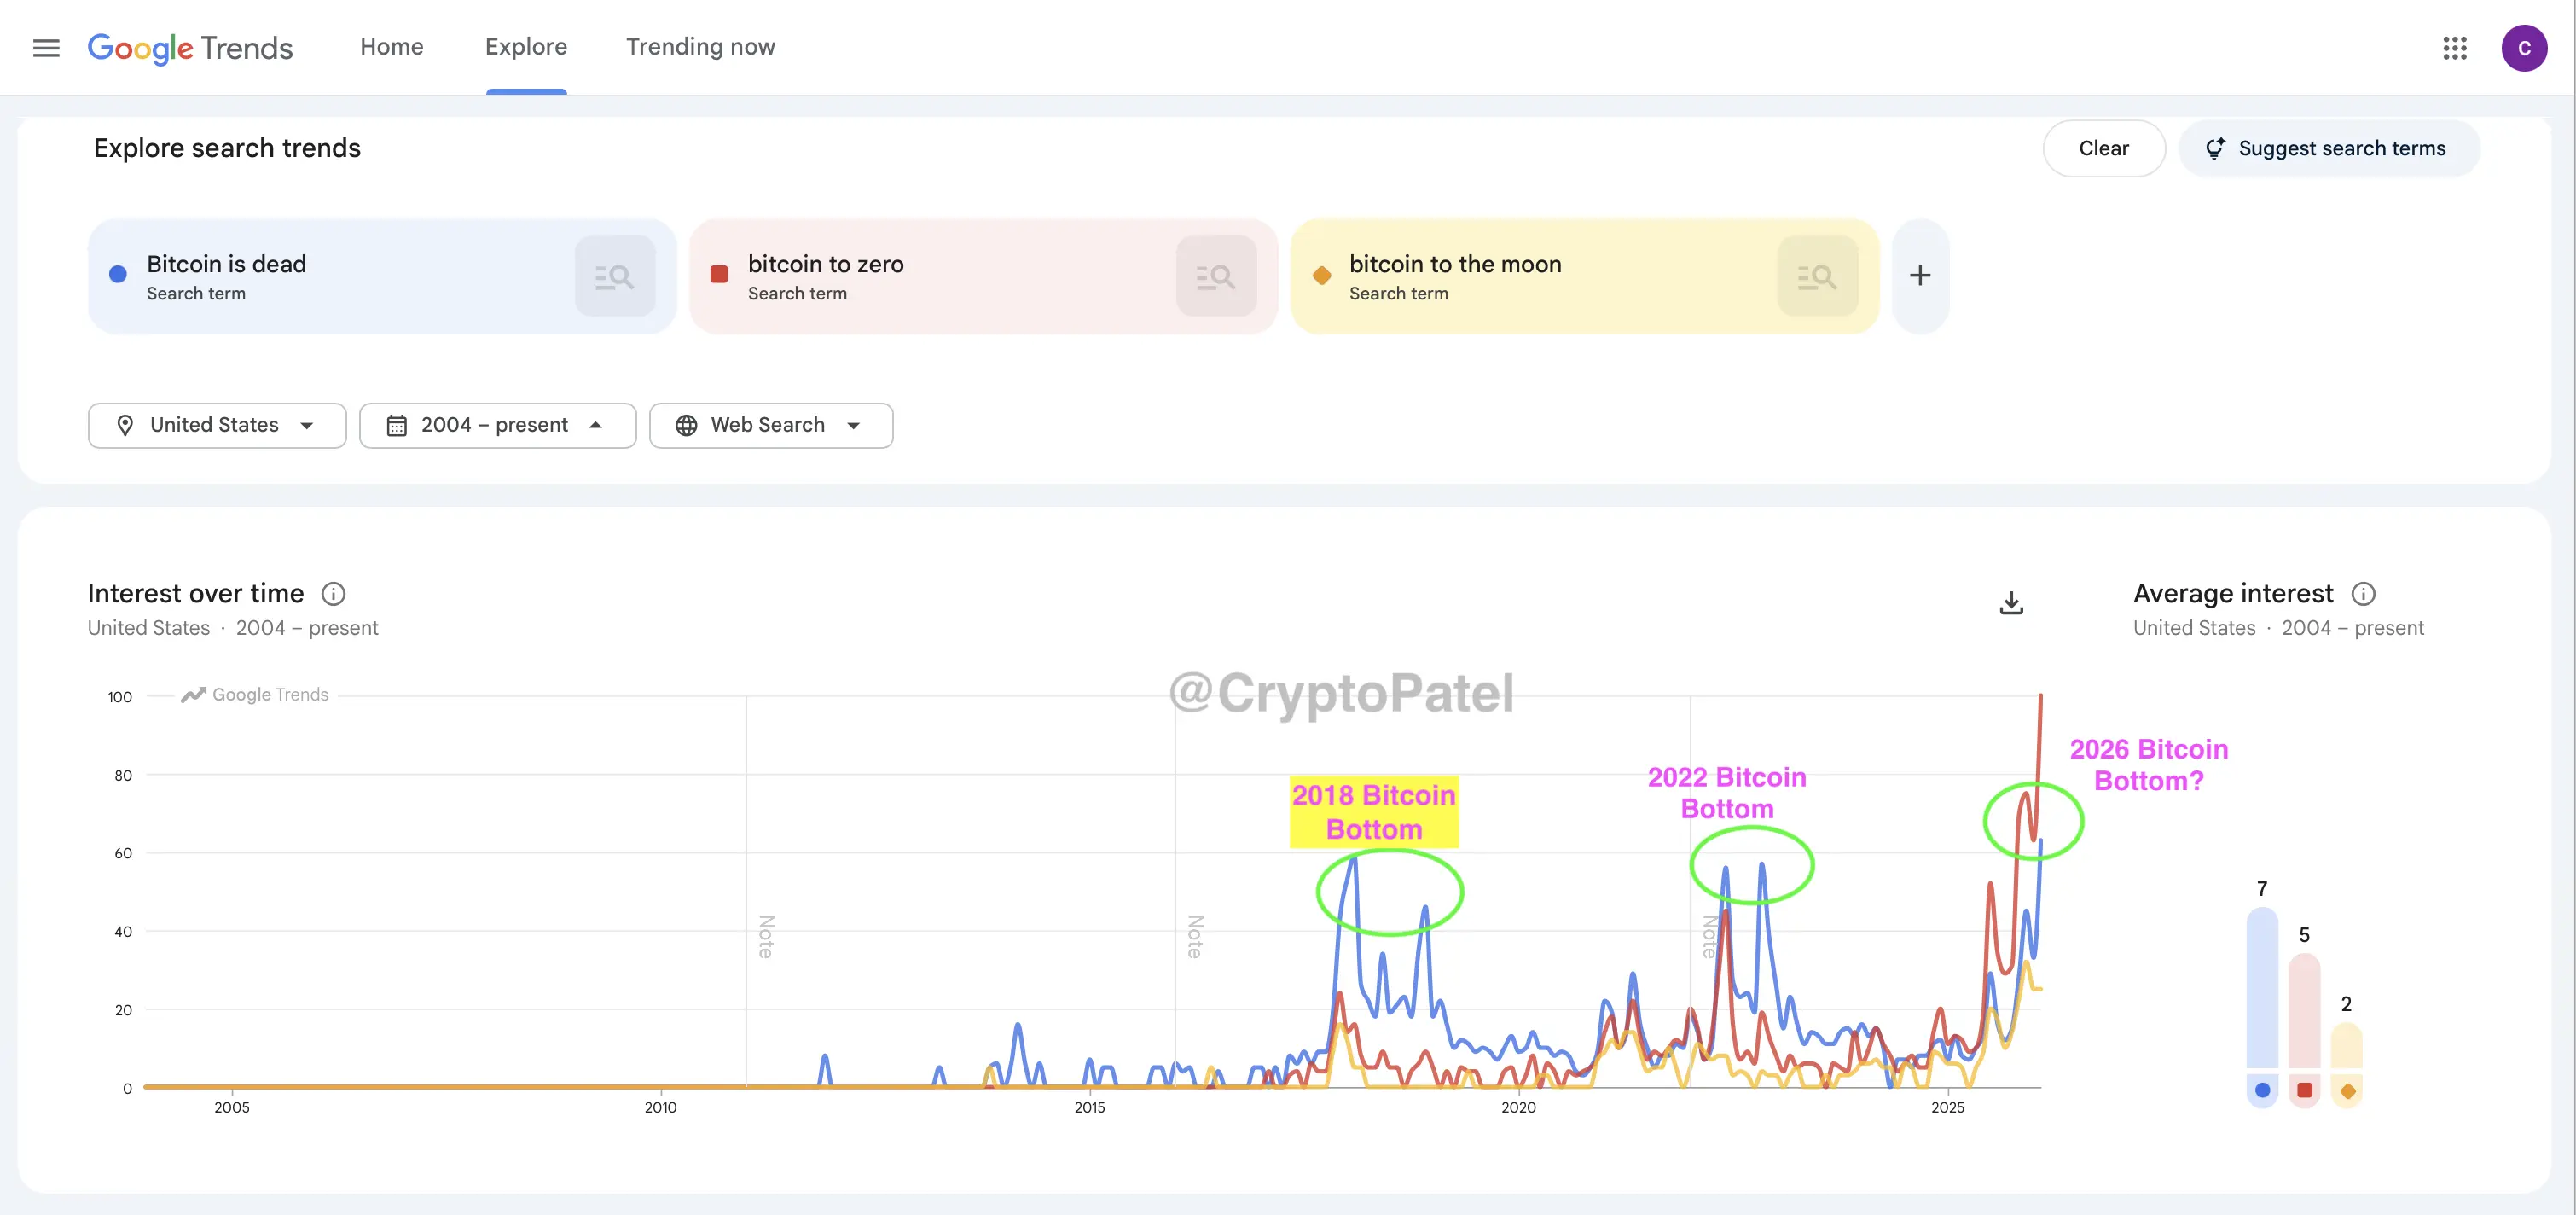The image size is (2576, 1215).
Task: Open the 2004 – present date range dropdown
Action: [497, 426]
